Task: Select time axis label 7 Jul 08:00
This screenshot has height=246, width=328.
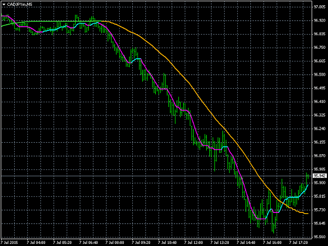Action: coord(114,243)
